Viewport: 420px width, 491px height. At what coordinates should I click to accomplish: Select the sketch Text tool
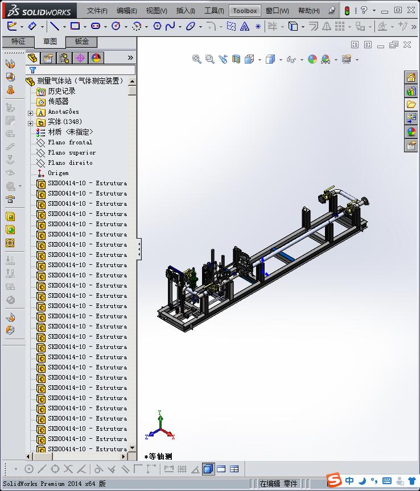coord(245,26)
